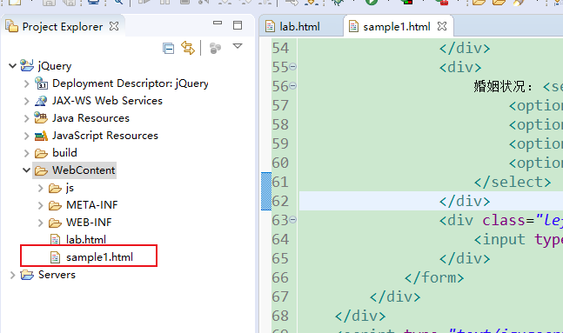Expand the Servers node
The image size is (563, 333).
point(12,276)
